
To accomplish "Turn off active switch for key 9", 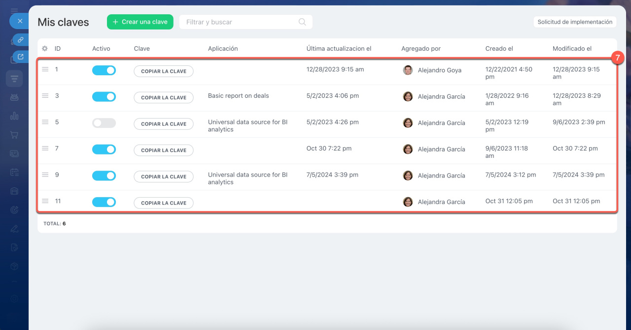I will coord(104,176).
